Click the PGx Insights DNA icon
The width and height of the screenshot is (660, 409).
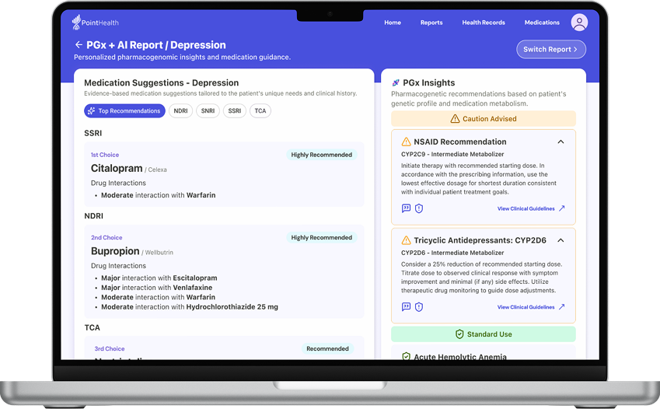396,82
